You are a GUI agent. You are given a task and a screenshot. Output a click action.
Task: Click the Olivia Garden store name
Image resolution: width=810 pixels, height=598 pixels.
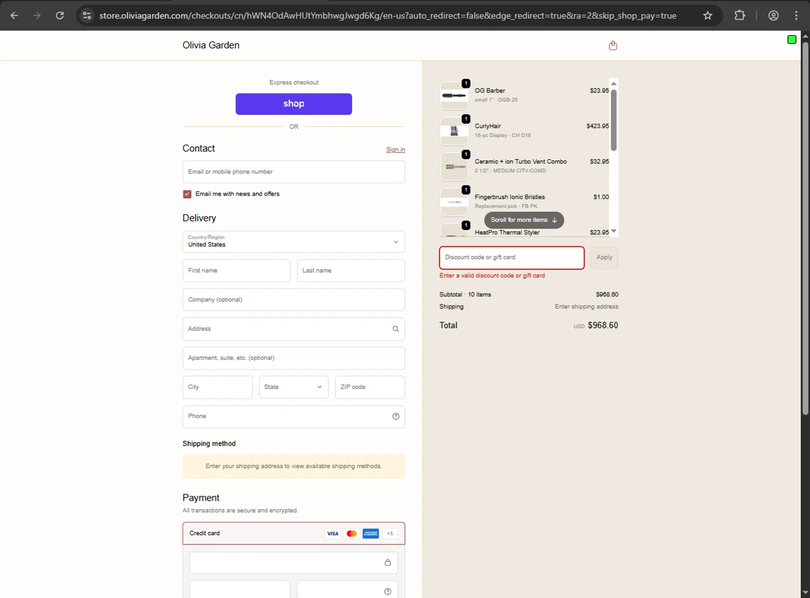(x=211, y=45)
